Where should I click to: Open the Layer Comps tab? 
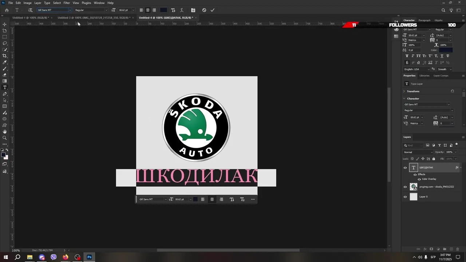(x=441, y=76)
